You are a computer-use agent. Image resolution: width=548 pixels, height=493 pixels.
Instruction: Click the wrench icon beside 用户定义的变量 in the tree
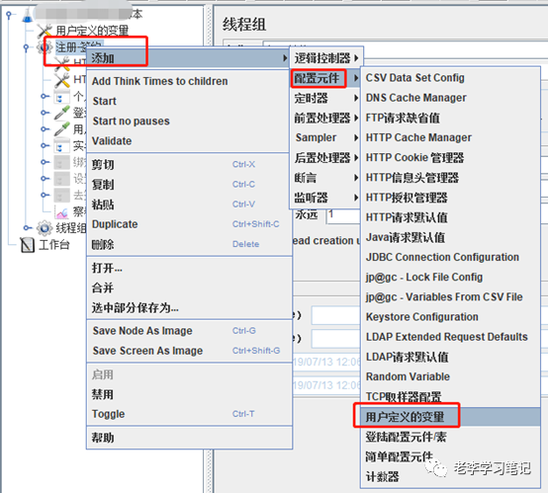tap(45, 31)
